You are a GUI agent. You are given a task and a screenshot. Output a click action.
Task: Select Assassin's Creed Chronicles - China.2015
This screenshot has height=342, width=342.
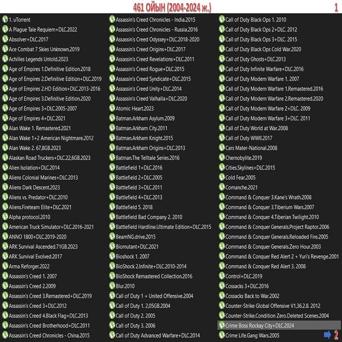coord(49,335)
